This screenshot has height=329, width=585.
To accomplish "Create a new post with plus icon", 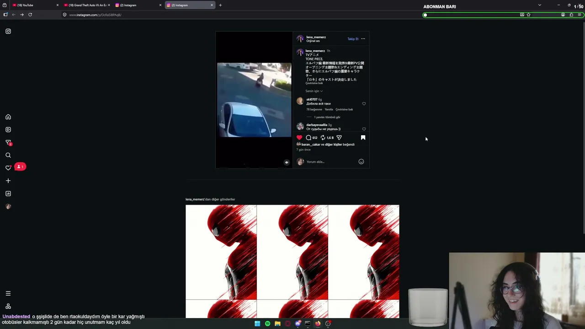I will [8, 181].
